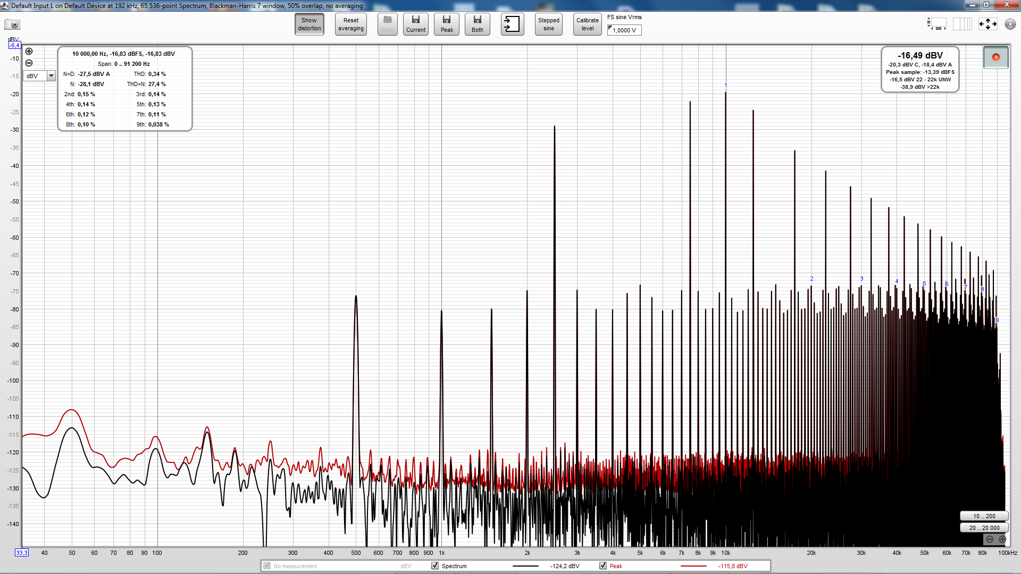The image size is (1021, 574).
Task: Open the RTA settings gear icon
Action: pos(1010,24)
